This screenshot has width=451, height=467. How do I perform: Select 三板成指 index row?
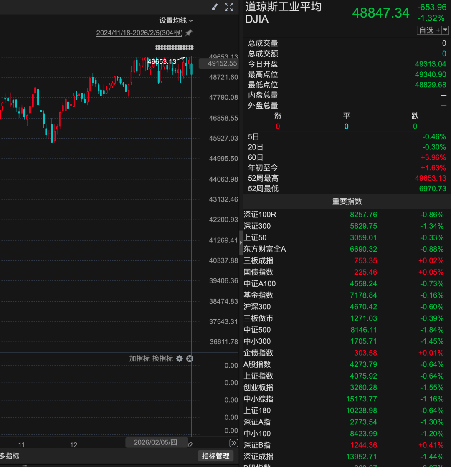point(347,260)
